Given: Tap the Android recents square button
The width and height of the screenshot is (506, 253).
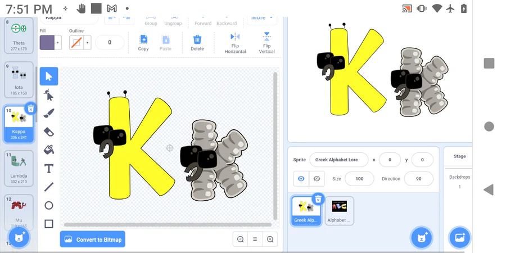Looking at the screenshot, I should tap(489, 63).
